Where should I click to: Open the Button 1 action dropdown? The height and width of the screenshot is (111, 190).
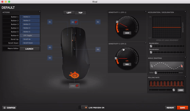click(x=30, y=17)
